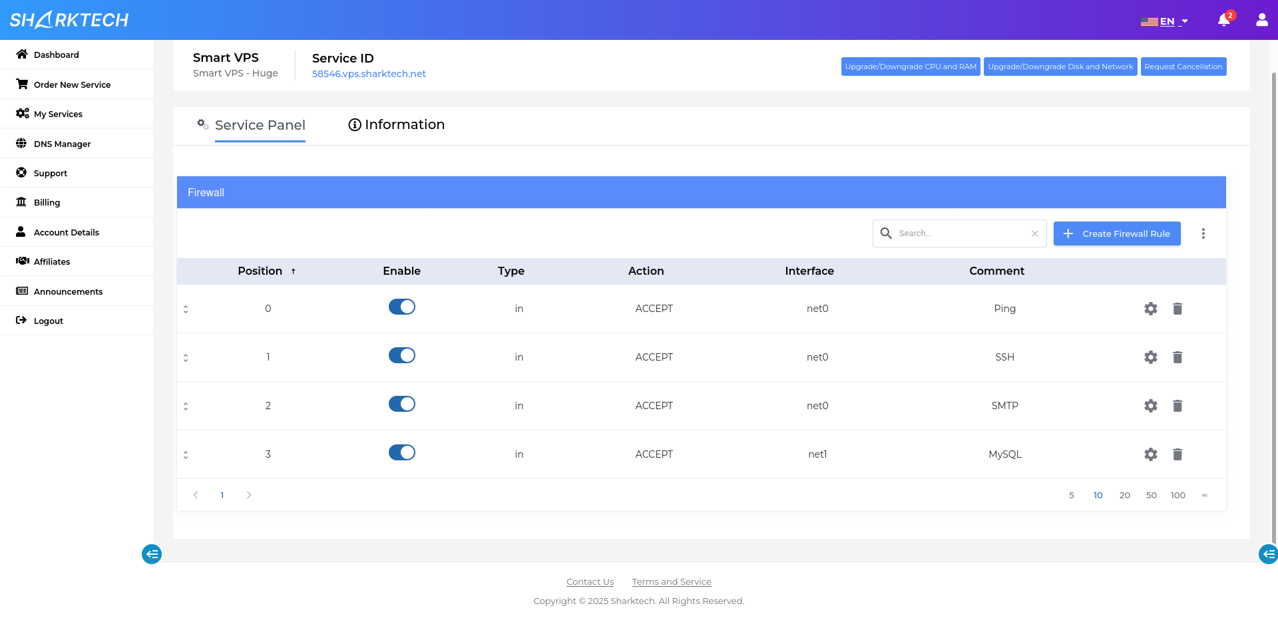This screenshot has height=620, width=1278.
Task: Open DNS Manager from the sidebar
Action: click(x=62, y=144)
